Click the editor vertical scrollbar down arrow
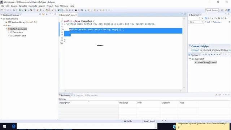 click(184, 87)
